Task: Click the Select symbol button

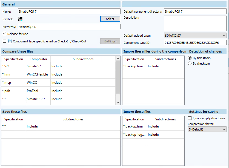Action: tap(110, 19)
